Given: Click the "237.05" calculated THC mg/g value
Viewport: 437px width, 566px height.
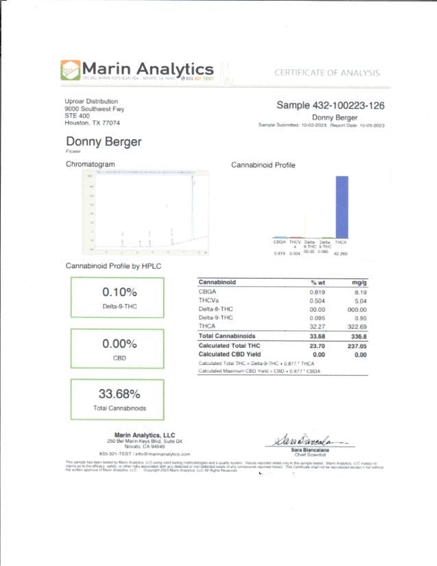Looking at the screenshot, I should [x=357, y=346].
